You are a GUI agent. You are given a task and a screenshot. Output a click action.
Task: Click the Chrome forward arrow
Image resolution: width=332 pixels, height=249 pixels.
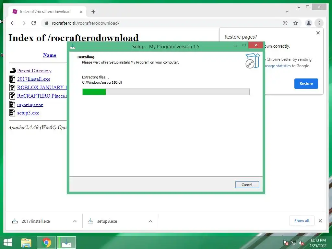point(23,23)
